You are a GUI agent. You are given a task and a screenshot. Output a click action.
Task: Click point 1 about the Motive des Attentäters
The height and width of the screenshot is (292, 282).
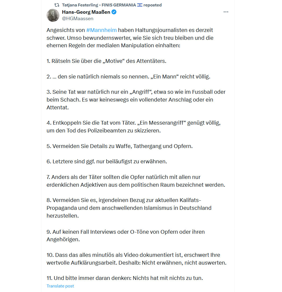pyautogui.click(x=106, y=61)
